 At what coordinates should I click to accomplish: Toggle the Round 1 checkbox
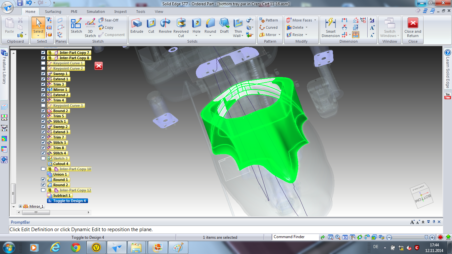(43, 180)
